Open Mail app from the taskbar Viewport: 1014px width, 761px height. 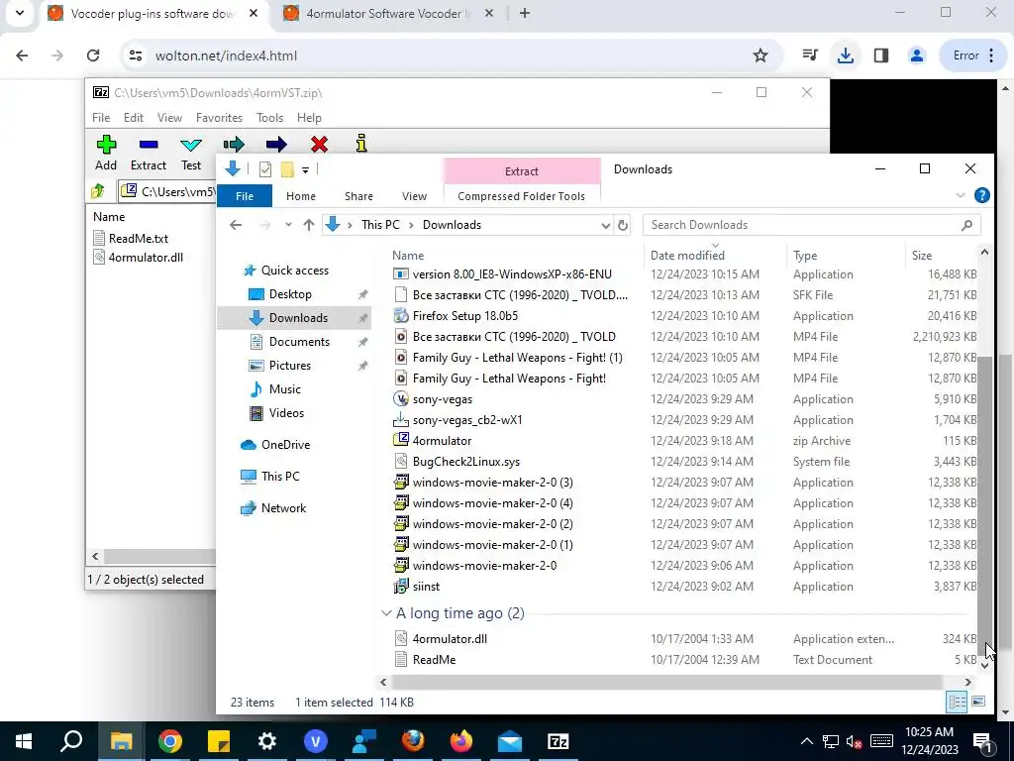pos(510,741)
